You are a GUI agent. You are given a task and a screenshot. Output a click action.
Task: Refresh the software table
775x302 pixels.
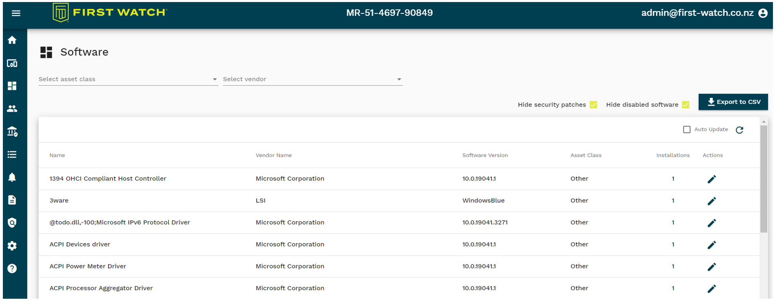pyautogui.click(x=739, y=130)
